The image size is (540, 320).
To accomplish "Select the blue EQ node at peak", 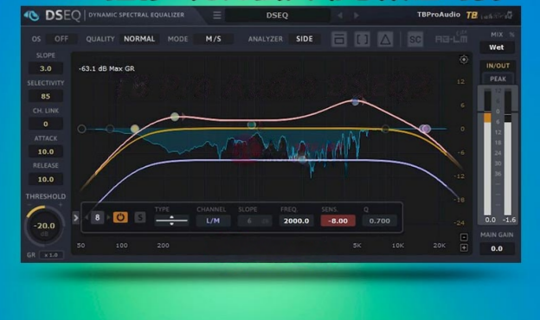I will (x=355, y=102).
